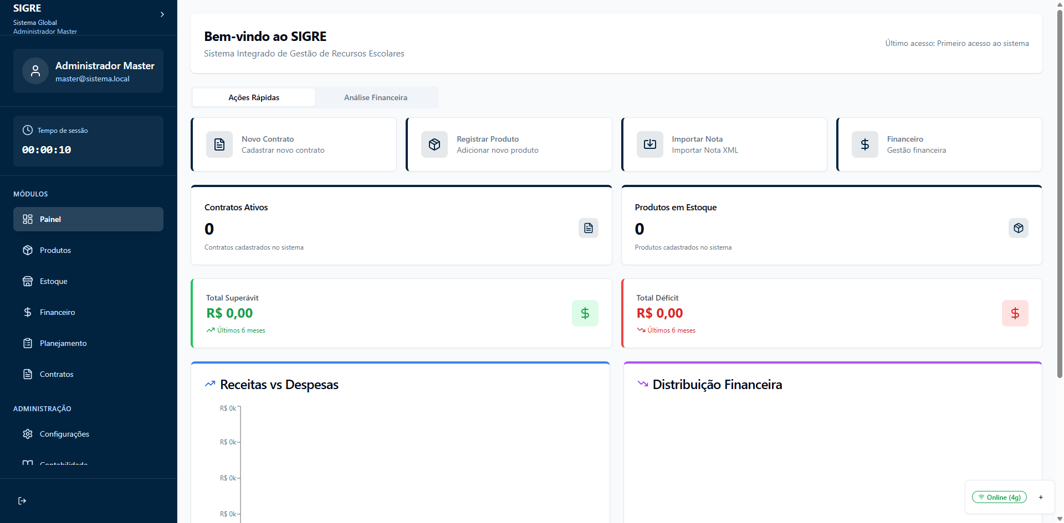Click the page vertical scrollbar
The width and height of the screenshot is (1064, 523).
click(1060, 194)
